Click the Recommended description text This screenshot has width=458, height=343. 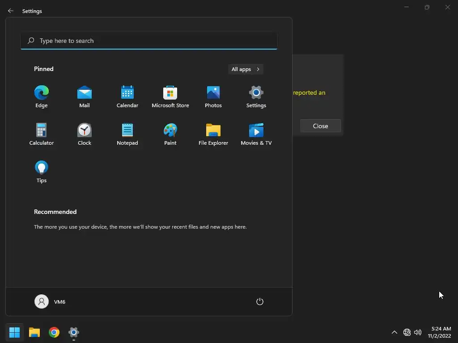click(140, 227)
